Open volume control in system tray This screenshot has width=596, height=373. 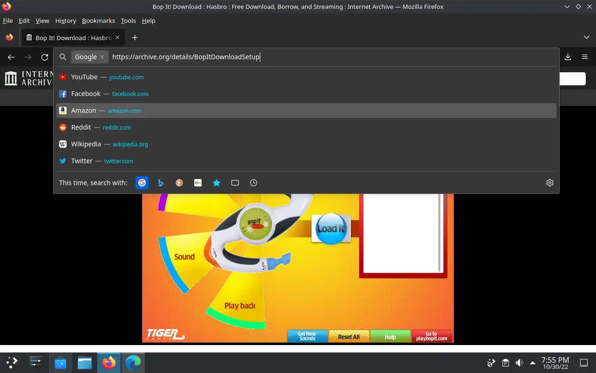(x=520, y=363)
